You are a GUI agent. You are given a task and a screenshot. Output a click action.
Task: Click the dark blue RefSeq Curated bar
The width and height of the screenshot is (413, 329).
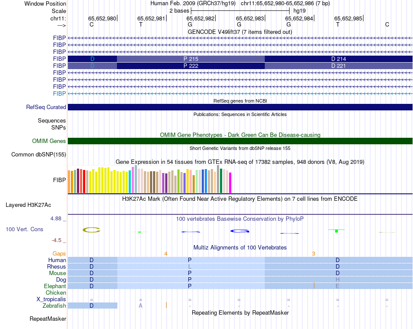coord(240,107)
